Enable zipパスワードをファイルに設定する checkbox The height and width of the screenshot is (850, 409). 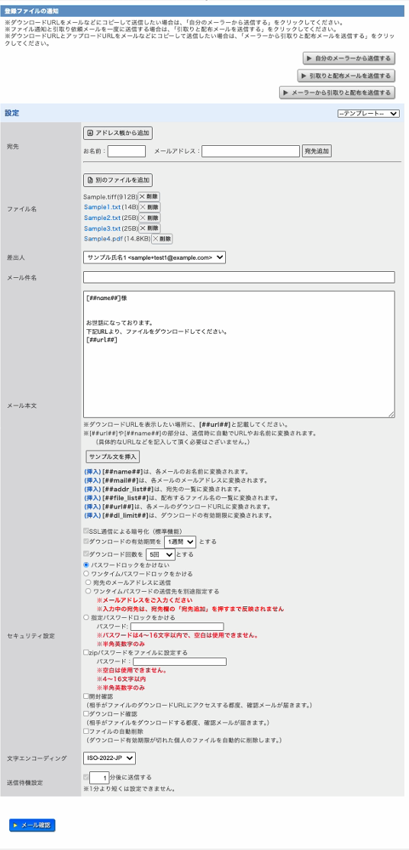(86, 653)
